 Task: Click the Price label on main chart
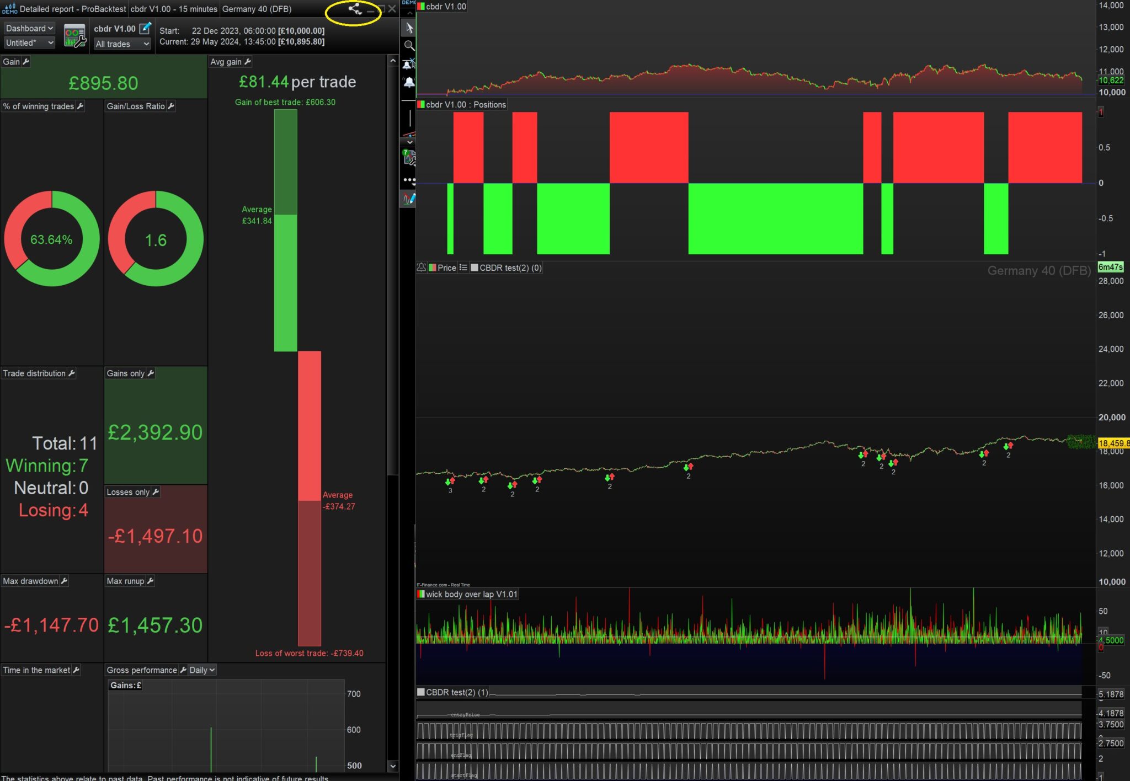point(446,268)
